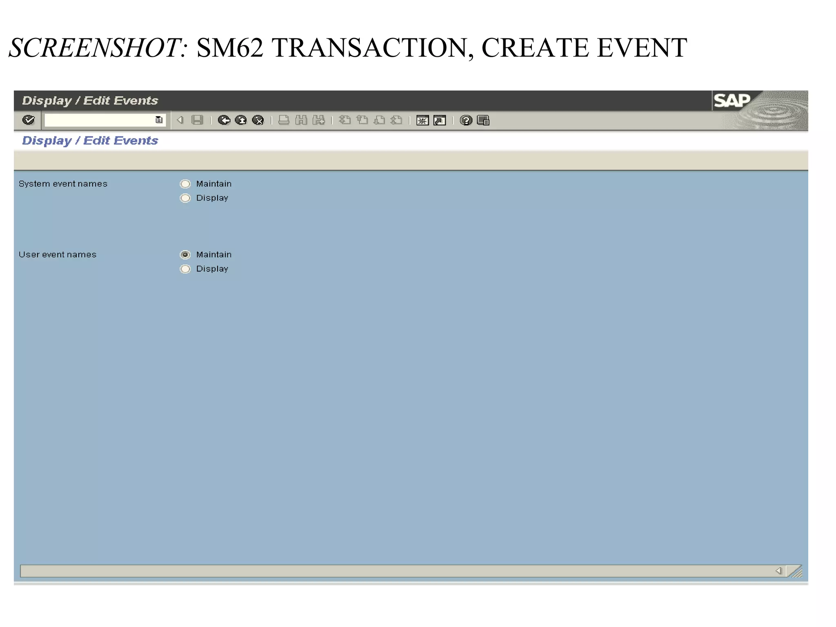Open the command field history dropdown
Screen dimensions: 836x627
coord(159,120)
